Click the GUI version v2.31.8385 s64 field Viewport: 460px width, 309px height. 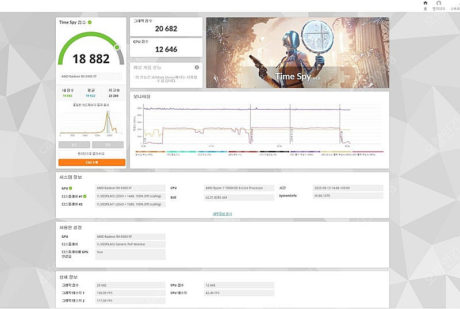[x=239, y=198]
